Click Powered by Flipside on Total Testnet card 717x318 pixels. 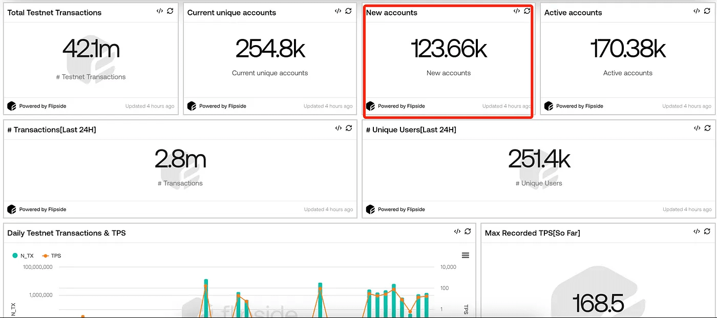(x=43, y=106)
